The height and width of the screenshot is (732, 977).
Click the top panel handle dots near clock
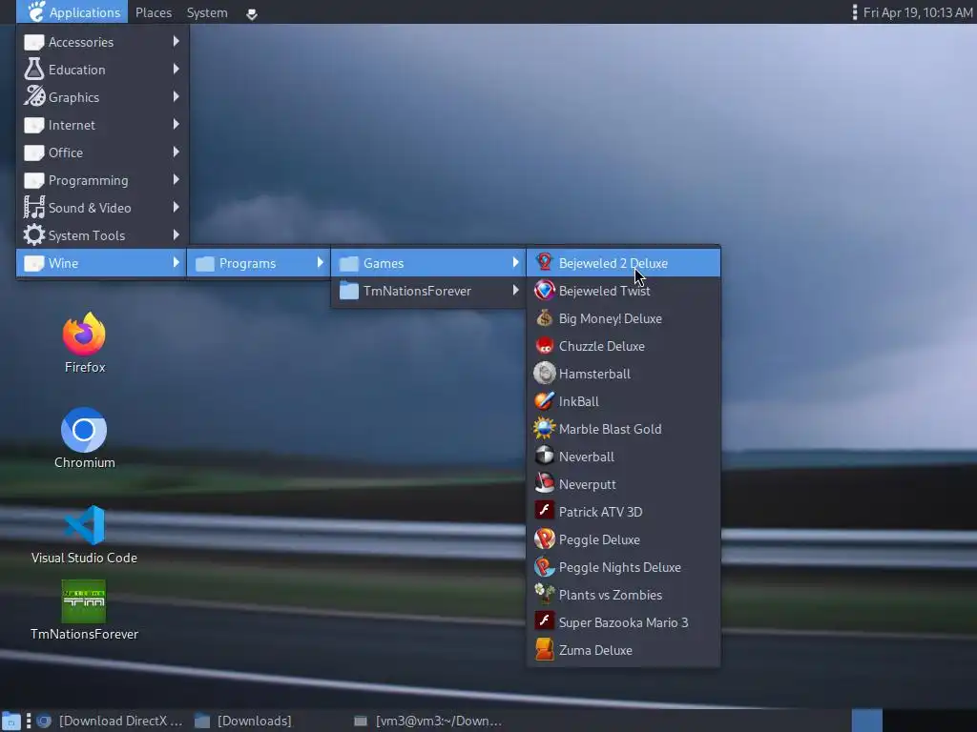854,12
